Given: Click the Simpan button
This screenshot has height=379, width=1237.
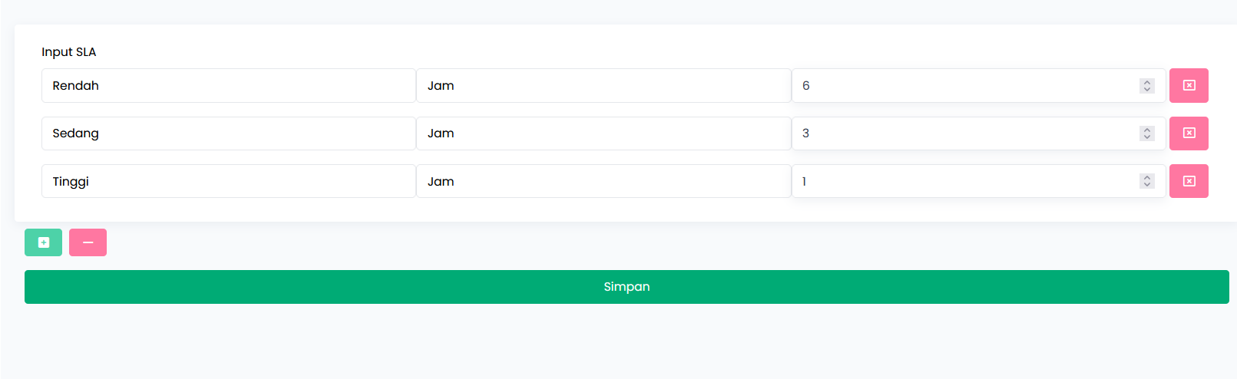Looking at the screenshot, I should pos(627,287).
